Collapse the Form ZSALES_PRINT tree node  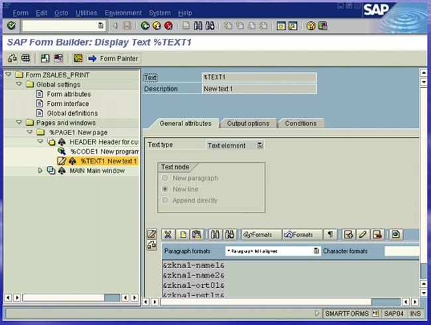point(8,74)
